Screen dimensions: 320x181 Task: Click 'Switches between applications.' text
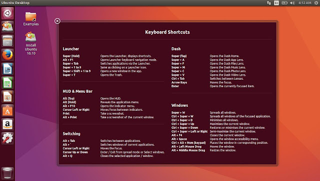(x=120, y=141)
